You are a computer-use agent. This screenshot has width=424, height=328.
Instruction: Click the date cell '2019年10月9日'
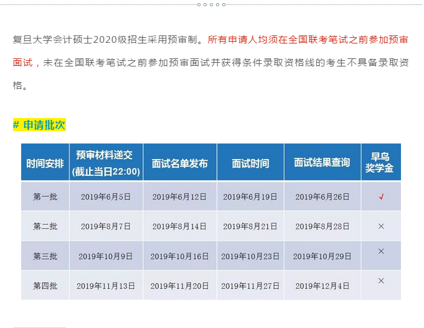point(106,256)
